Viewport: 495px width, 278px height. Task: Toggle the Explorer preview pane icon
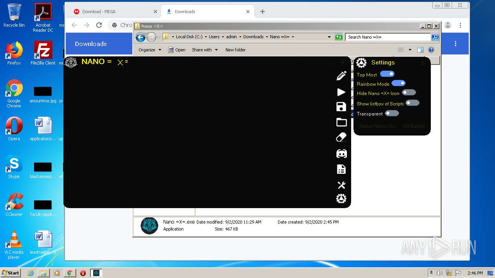pyautogui.click(x=420, y=50)
